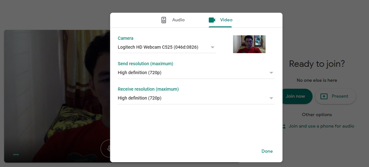Expand the Camera dropdown arrow
Viewport: 369px width, 167px height.
[213, 47]
